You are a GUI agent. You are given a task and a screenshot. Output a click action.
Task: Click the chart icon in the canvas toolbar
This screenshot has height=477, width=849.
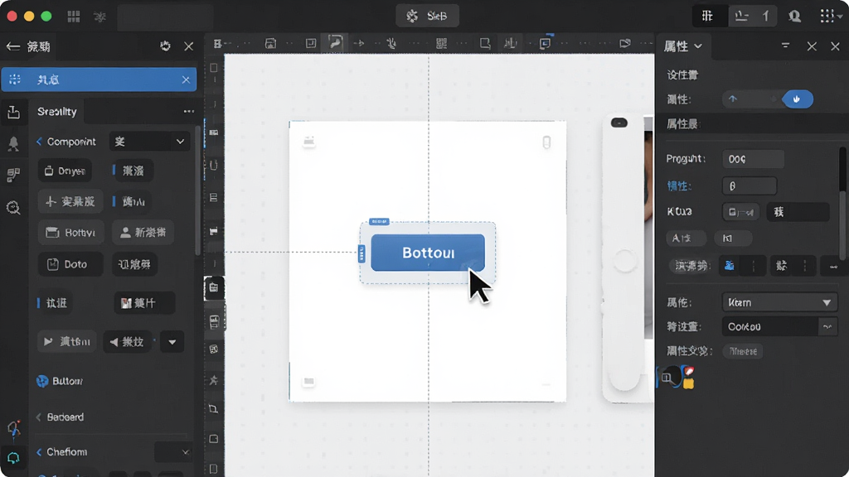[510, 43]
